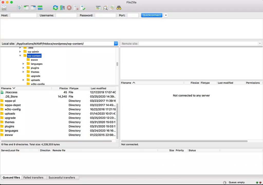The image size is (263, 185).
Task: Click the green activity LED in status bar
Action: point(257,182)
